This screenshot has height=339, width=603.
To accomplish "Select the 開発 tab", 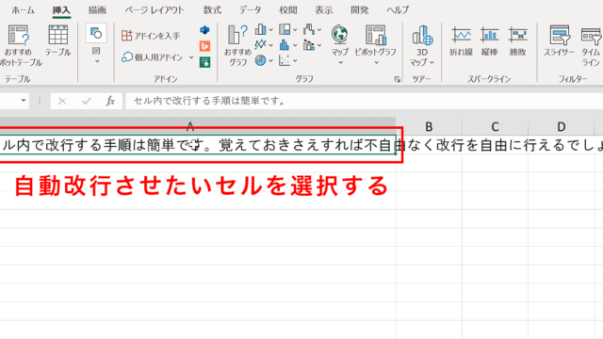I will coord(360,10).
